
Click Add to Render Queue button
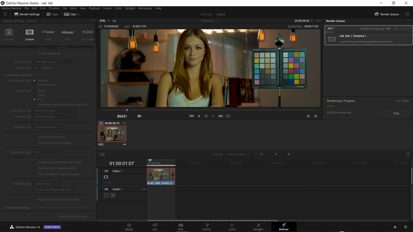pos(73,216)
